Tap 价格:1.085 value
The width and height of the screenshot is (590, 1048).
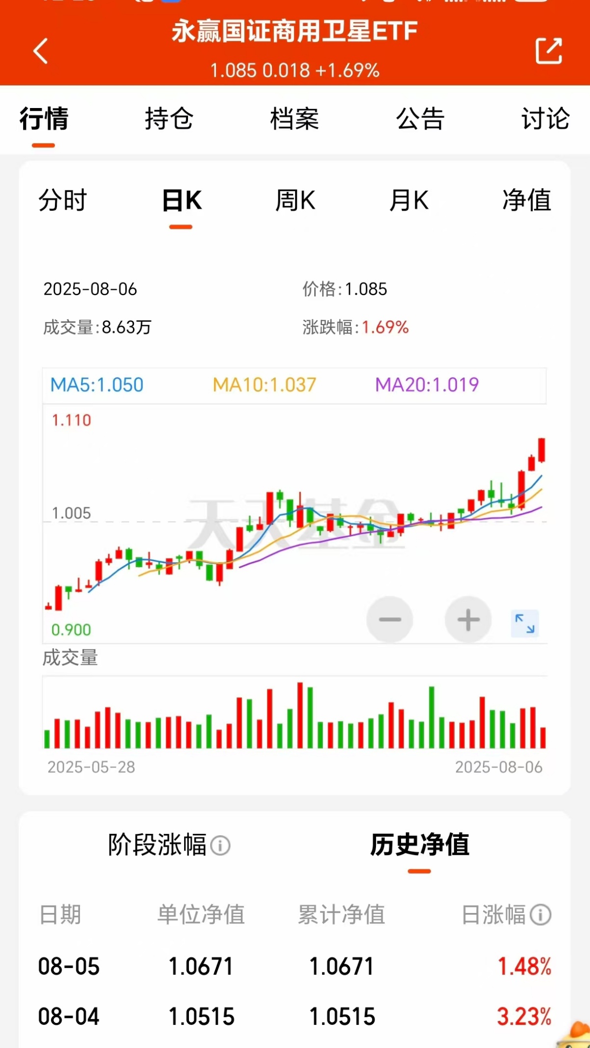point(345,289)
